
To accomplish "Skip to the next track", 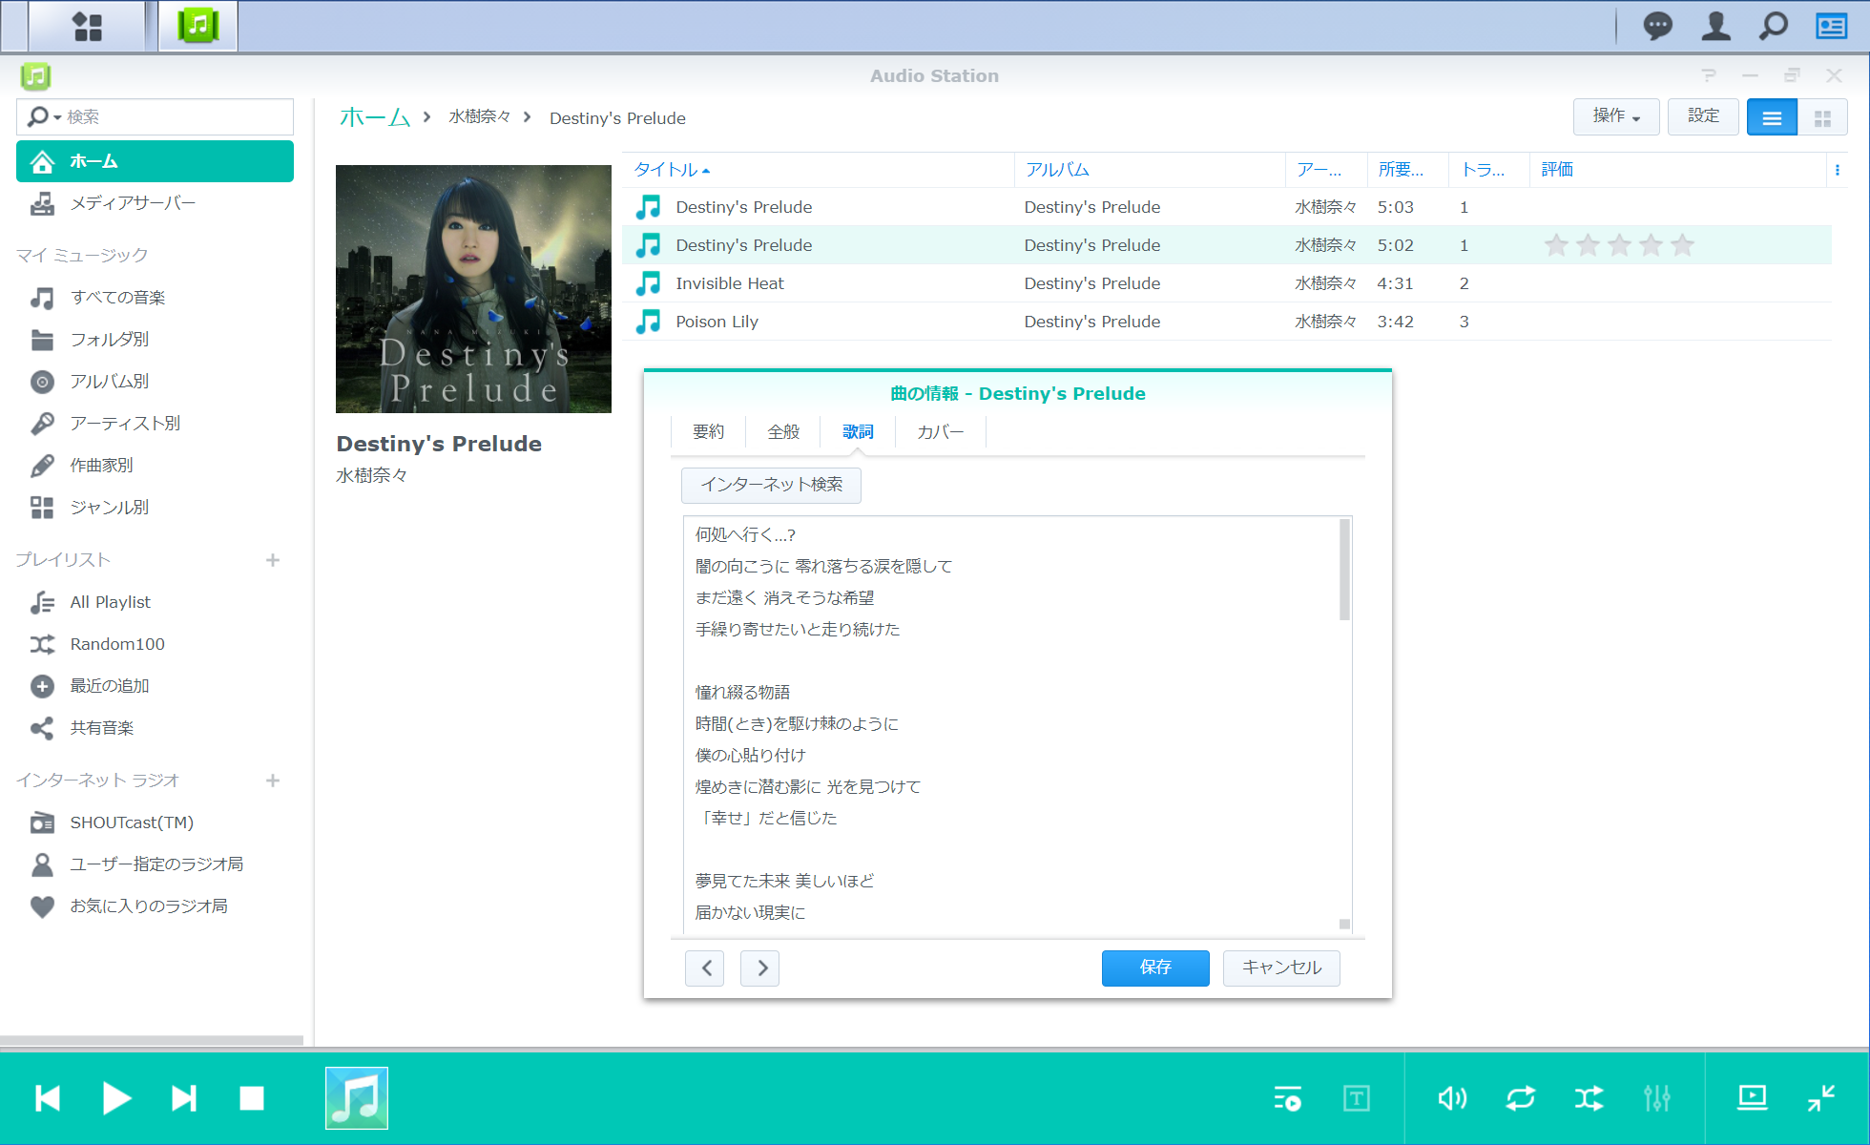I will 184,1098.
